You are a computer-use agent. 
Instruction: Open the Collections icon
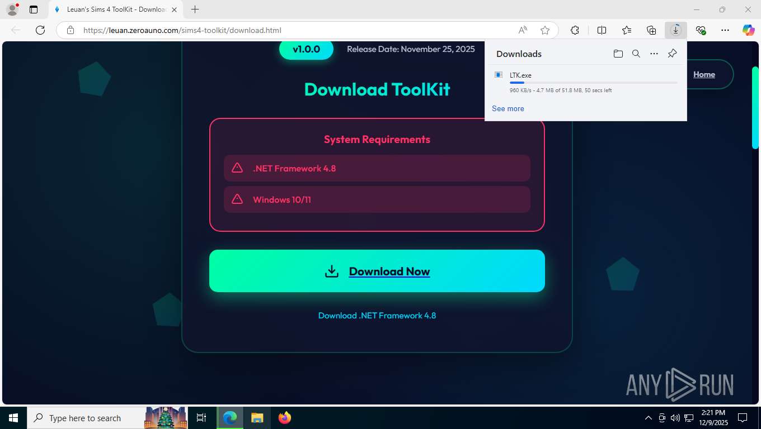[651, 30]
